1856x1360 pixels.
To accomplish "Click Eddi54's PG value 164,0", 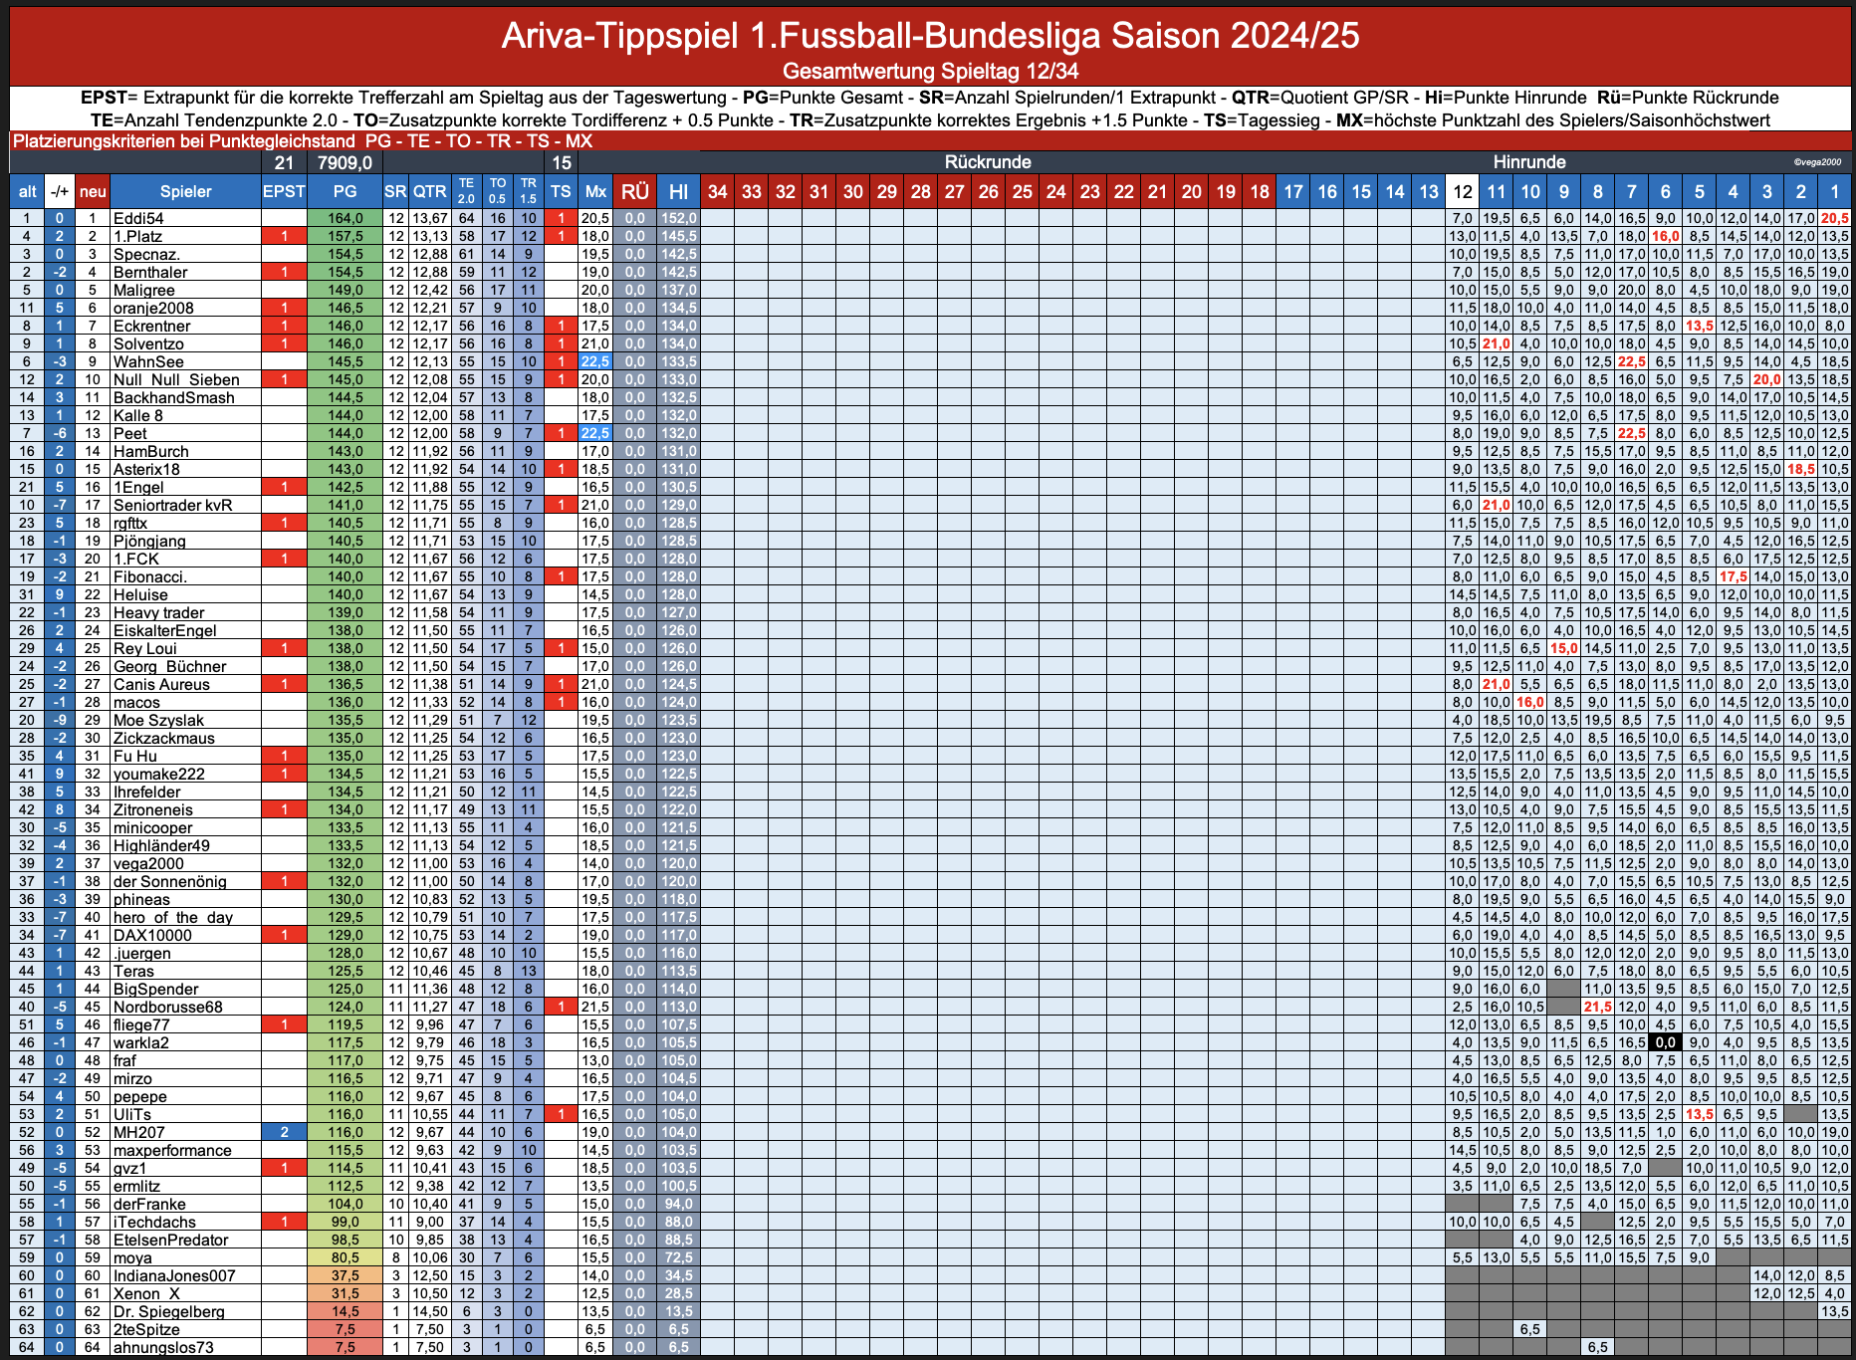I will click(x=345, y=218).
